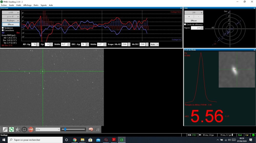The height and width of the screenshot is (143, 256).
Task: Uncheck the Corrections checkbox
Action: pyautogui.click(x=3, y=30)
